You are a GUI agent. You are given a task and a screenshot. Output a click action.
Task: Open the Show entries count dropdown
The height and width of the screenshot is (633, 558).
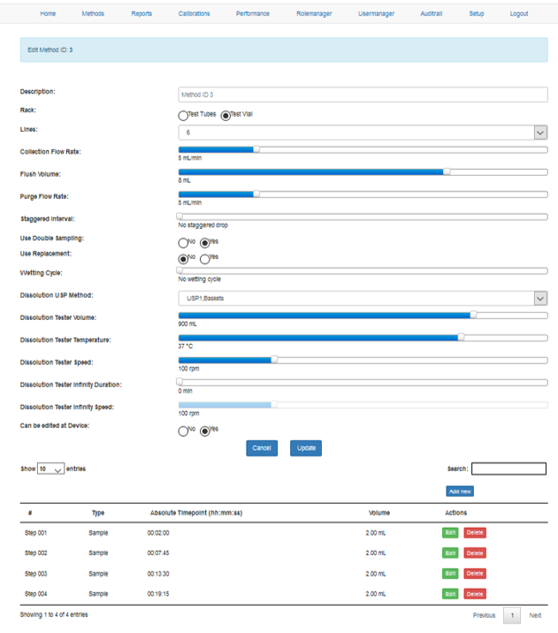click(51, 469)
